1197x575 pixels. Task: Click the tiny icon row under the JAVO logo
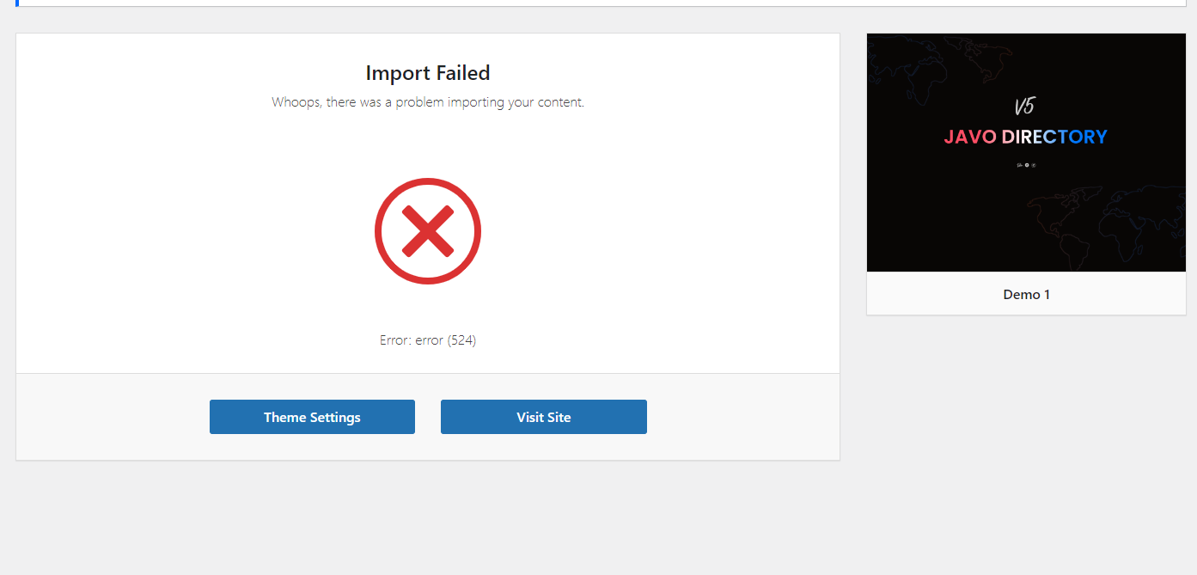(x=1026, y=164)
